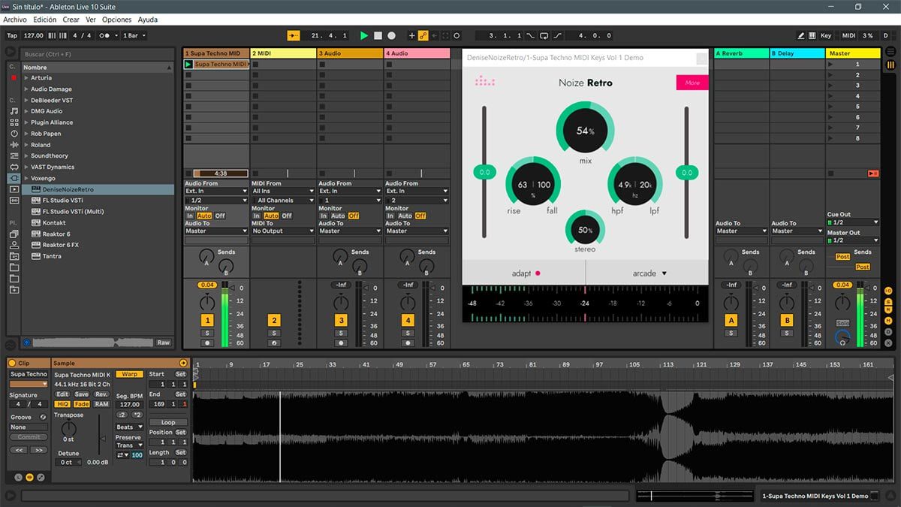Toggle the adapt switch in Noize Retro
Screen dimensions: 901x507
[x=538, y=273]
